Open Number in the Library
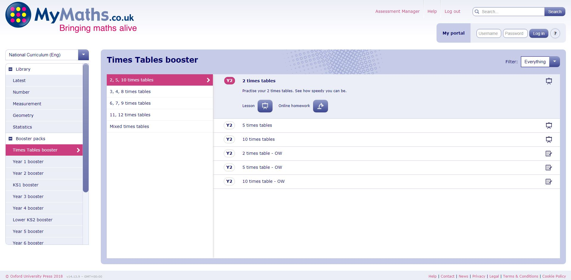This screenshot has width=571, height=280. 44,92
